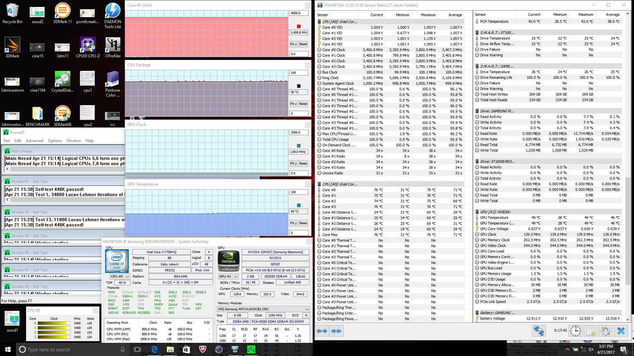Open the CPU #0 selector dropdown
Screen dimensions: 634x356
[120, 277]
